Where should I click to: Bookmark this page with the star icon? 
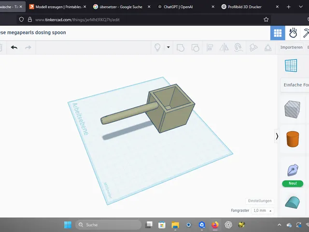266,19
